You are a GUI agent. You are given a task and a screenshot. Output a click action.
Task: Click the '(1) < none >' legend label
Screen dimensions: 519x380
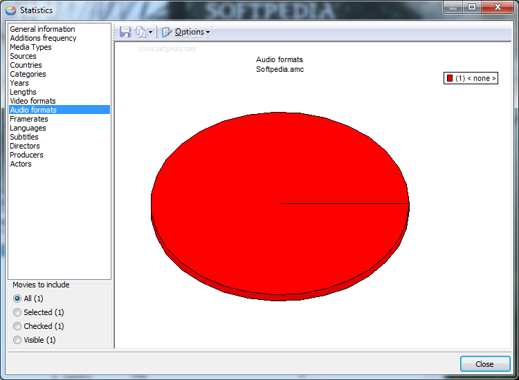click(475, 78)
